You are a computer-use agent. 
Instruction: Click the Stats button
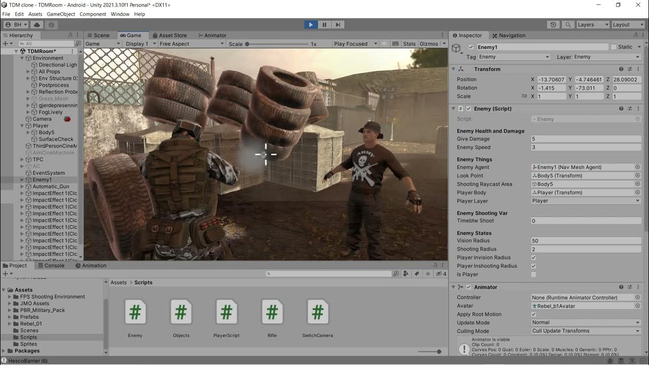click(410, 44)
